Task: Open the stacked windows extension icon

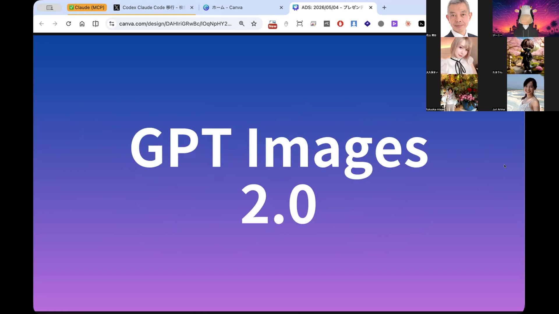Action: click(x=313, y=24)
